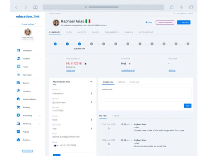Click the second completed pipeline step checkmark
The height and width of the screenshot is (156, 208).
(x=67, y=44)
